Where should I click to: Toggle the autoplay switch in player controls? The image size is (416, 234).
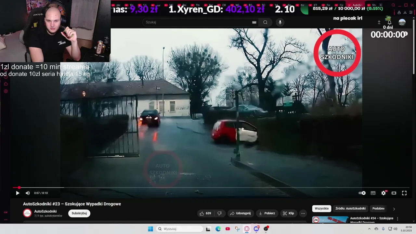(x=362, y=193)
